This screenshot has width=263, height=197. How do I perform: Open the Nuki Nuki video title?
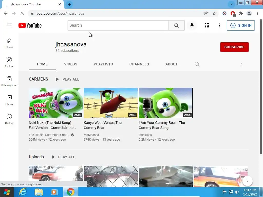52,125
